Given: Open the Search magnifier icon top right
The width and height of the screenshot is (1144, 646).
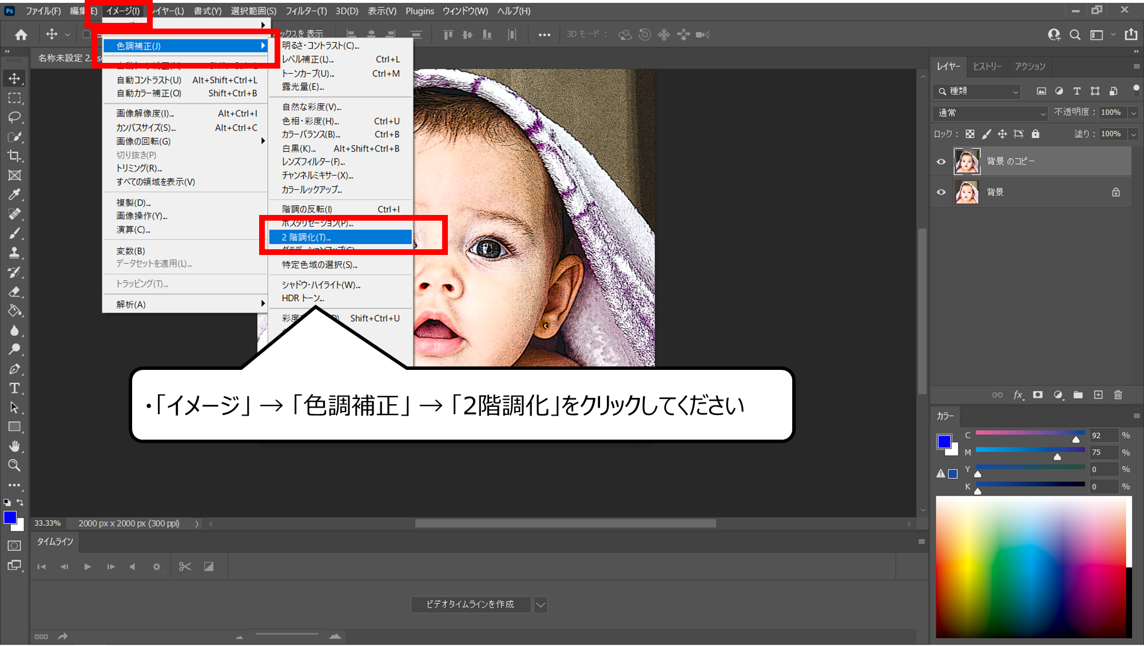Looking at the screenshot, I should tap(1075, 35).
